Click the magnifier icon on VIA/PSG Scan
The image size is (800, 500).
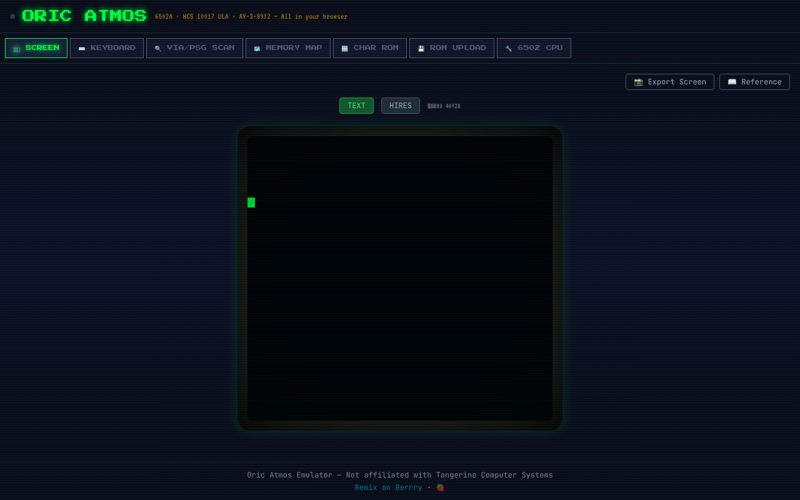click(x=158, y=49)
